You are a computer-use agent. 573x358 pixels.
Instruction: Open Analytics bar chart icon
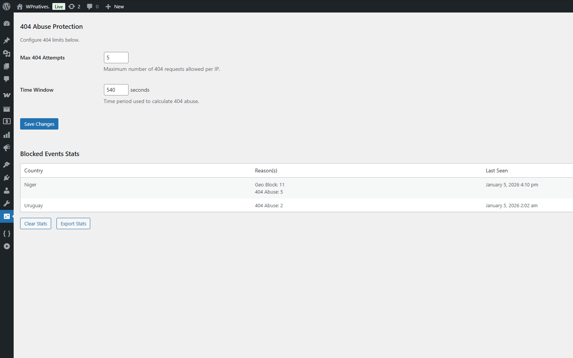7,135
